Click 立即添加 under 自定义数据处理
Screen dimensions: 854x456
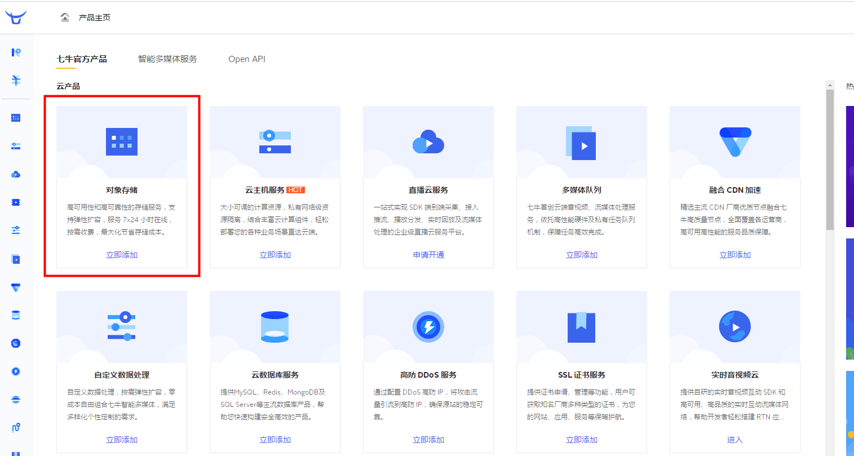[x=122, y=440]
